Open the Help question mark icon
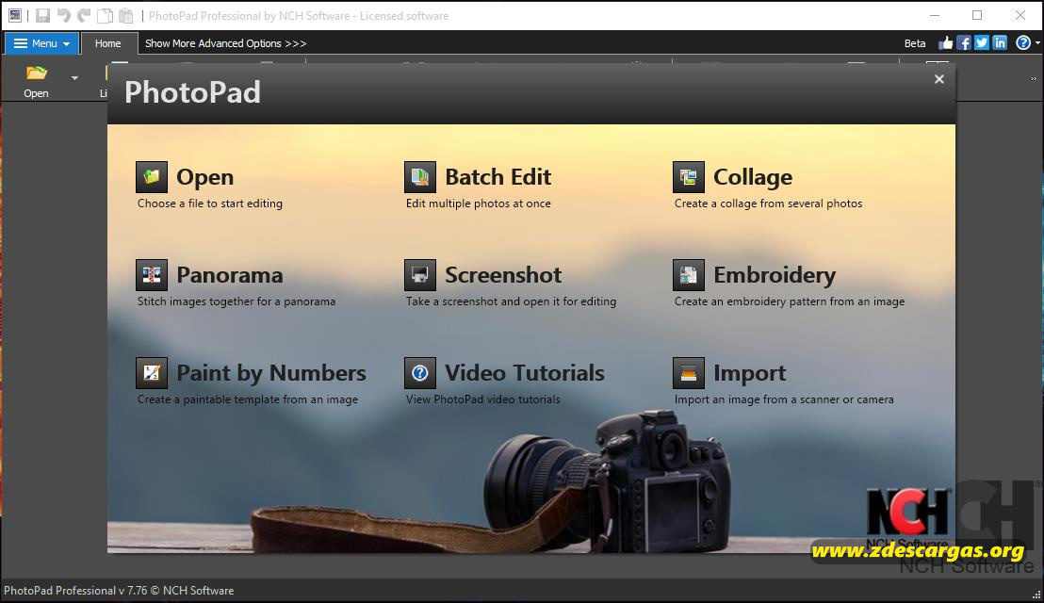 pyautogui.click(x=1022, y=43)
